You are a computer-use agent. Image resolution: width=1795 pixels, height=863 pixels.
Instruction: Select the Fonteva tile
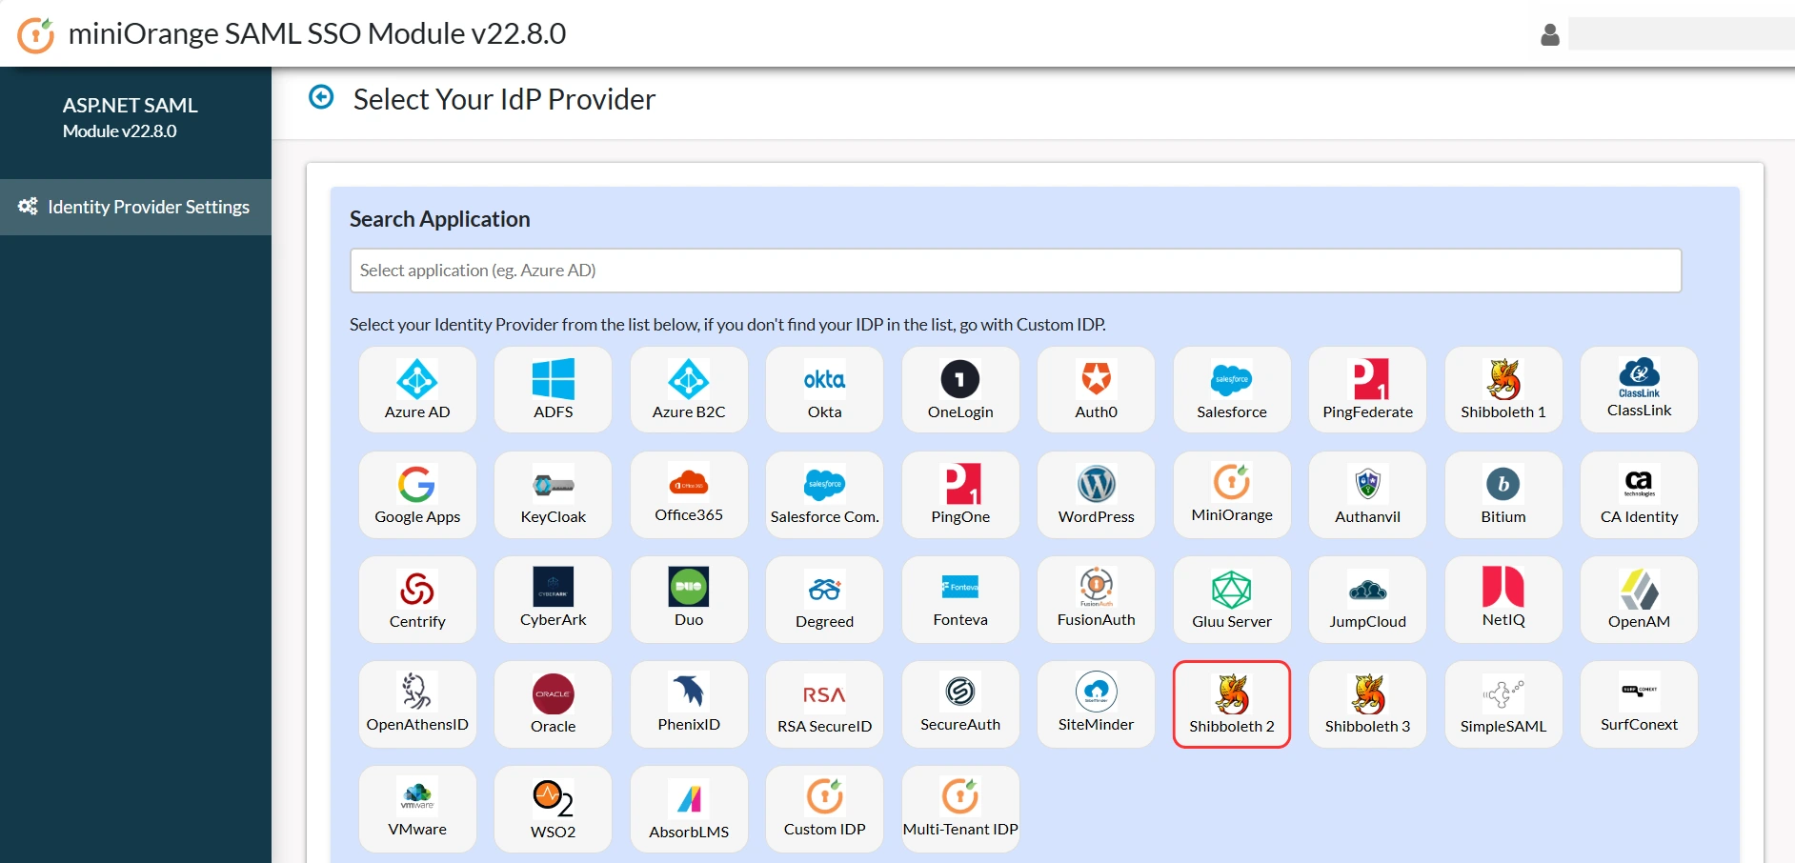960,599
